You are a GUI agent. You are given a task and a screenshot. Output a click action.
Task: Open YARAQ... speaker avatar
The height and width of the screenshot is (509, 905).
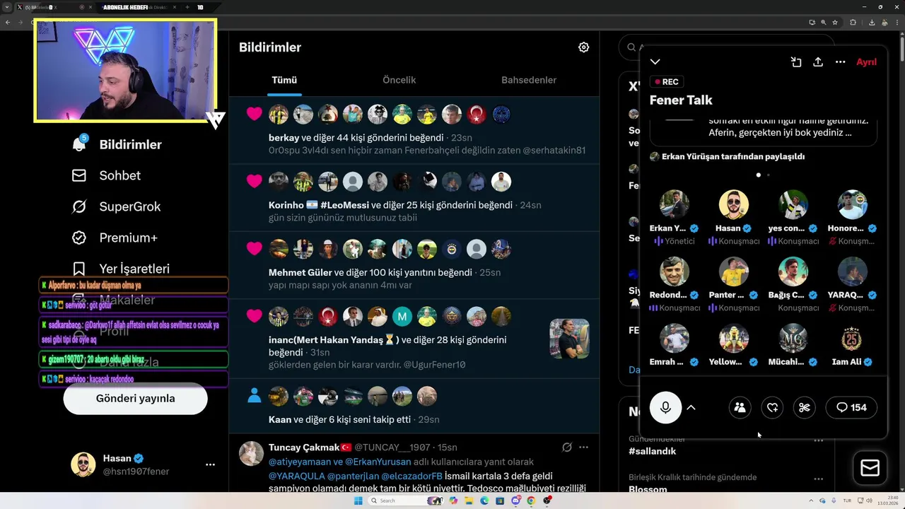click(x=853, y=271)
